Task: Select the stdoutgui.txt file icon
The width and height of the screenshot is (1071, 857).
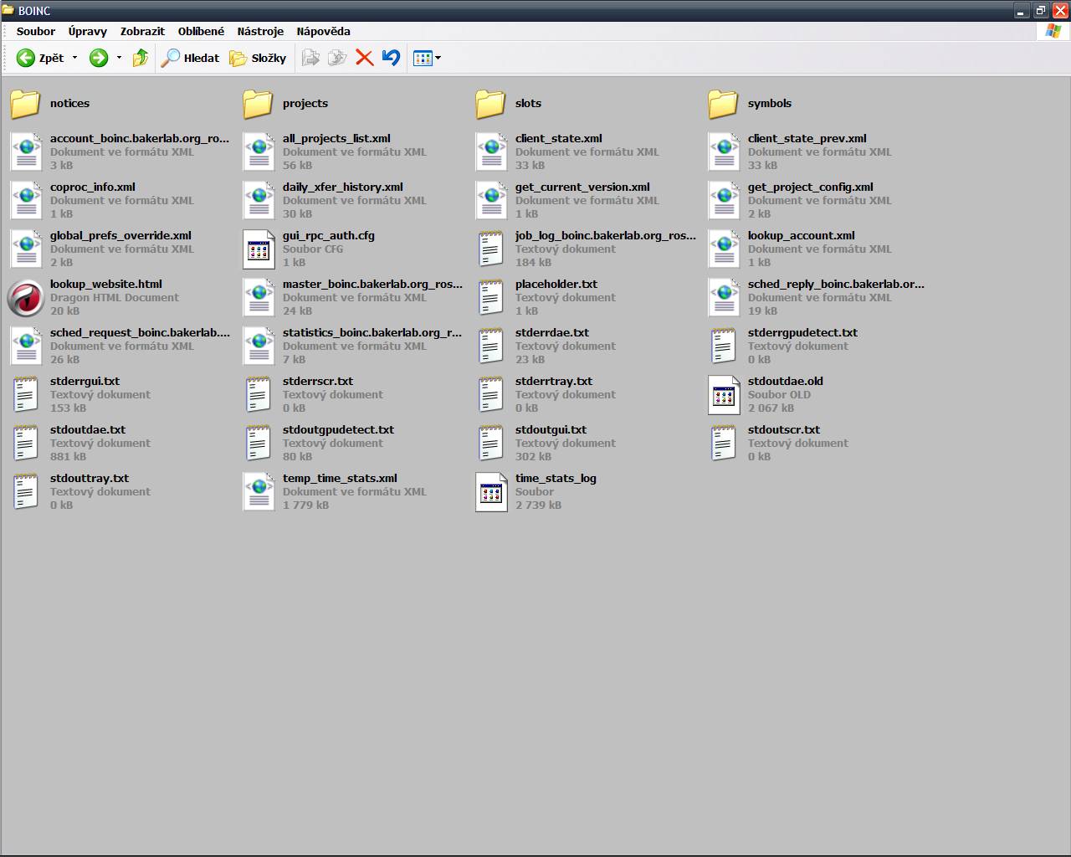Action: pyautogui.click(x=491, y=444)
